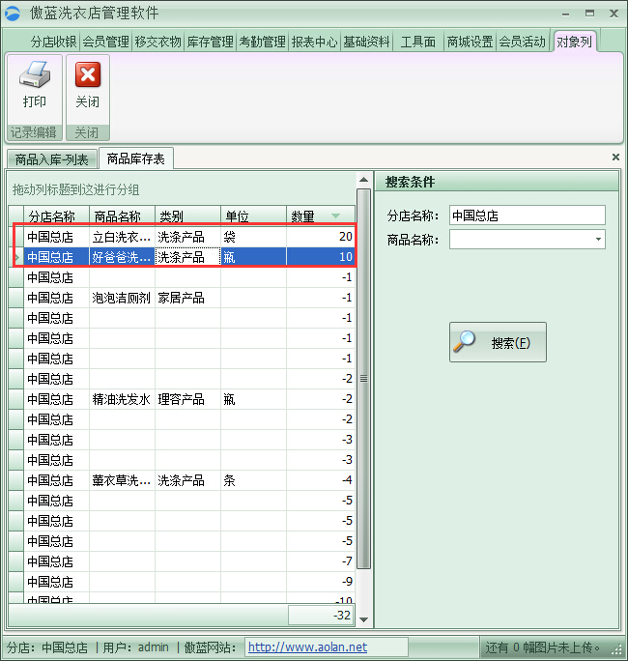Click the 家居产品 category cell
Viewport: 628px width, 661px height.
pyautogui.click(x=187, y=298)
